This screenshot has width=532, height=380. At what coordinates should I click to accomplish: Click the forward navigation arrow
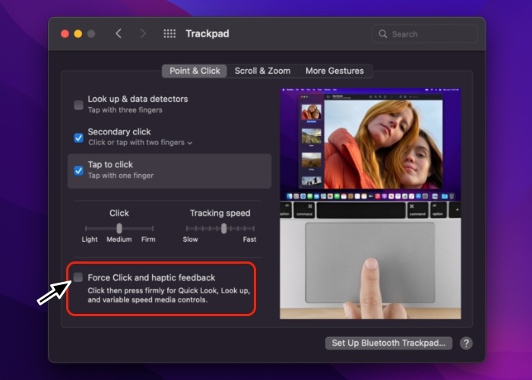tap(143, 33)
